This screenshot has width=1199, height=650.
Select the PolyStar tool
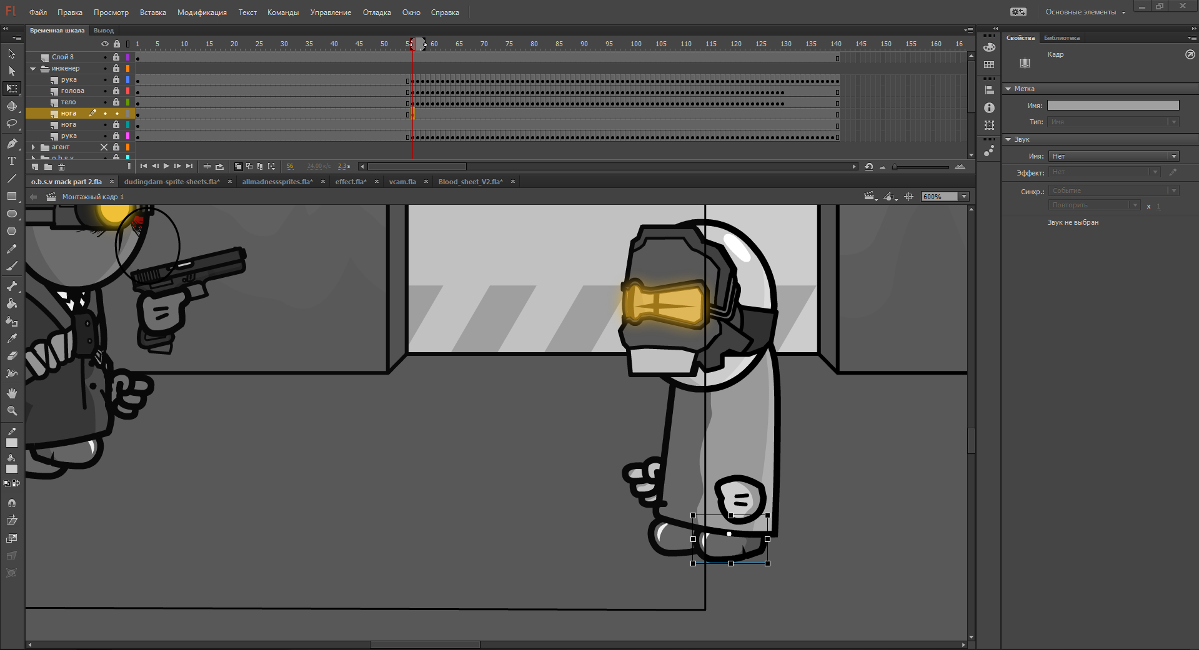pos(12,231)
